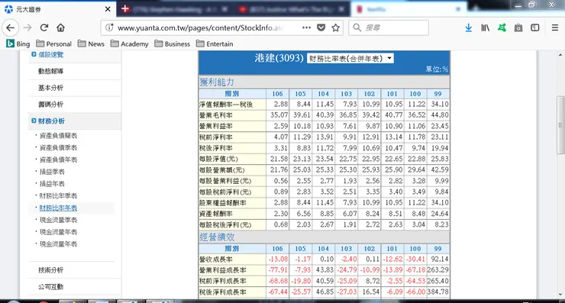
Task: Click the forward navigation arrow
Action: click(x=27, y=27)
